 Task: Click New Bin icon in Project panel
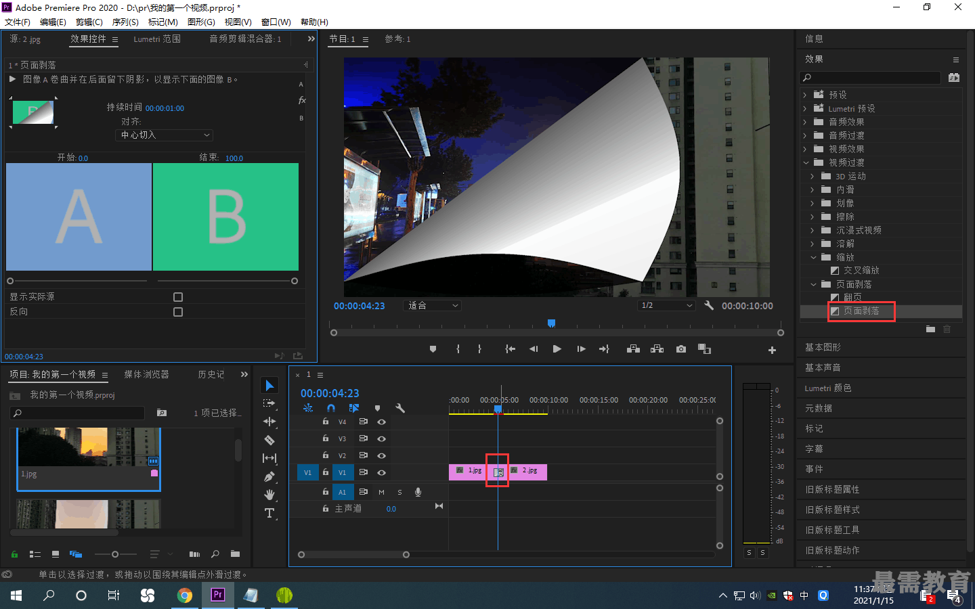[235, 554]
